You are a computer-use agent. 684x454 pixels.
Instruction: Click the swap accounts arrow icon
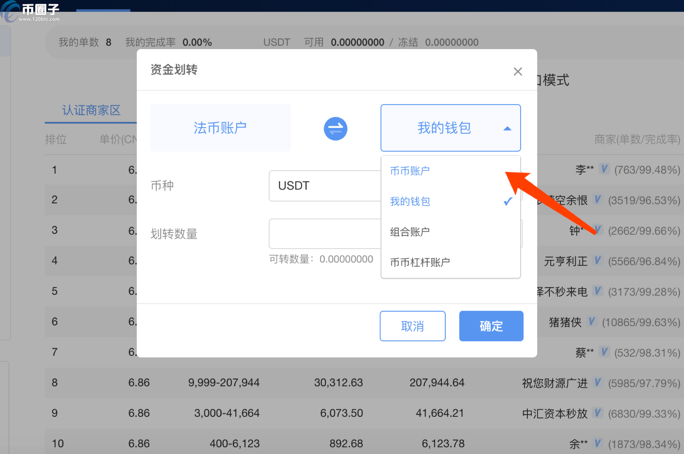(335, 129)
